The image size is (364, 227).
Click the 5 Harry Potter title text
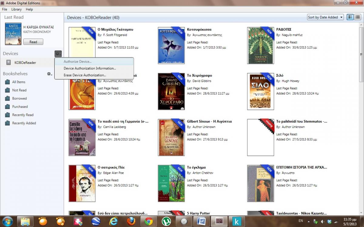click(x=198, y=213)
